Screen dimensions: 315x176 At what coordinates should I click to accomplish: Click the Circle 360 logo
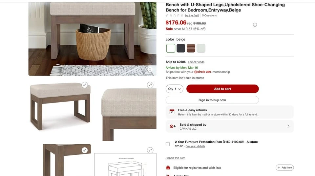coord(202,72)
